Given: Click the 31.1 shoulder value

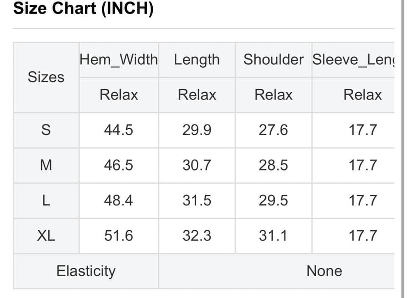Looking at the screenshot, I should coord(273,236).
